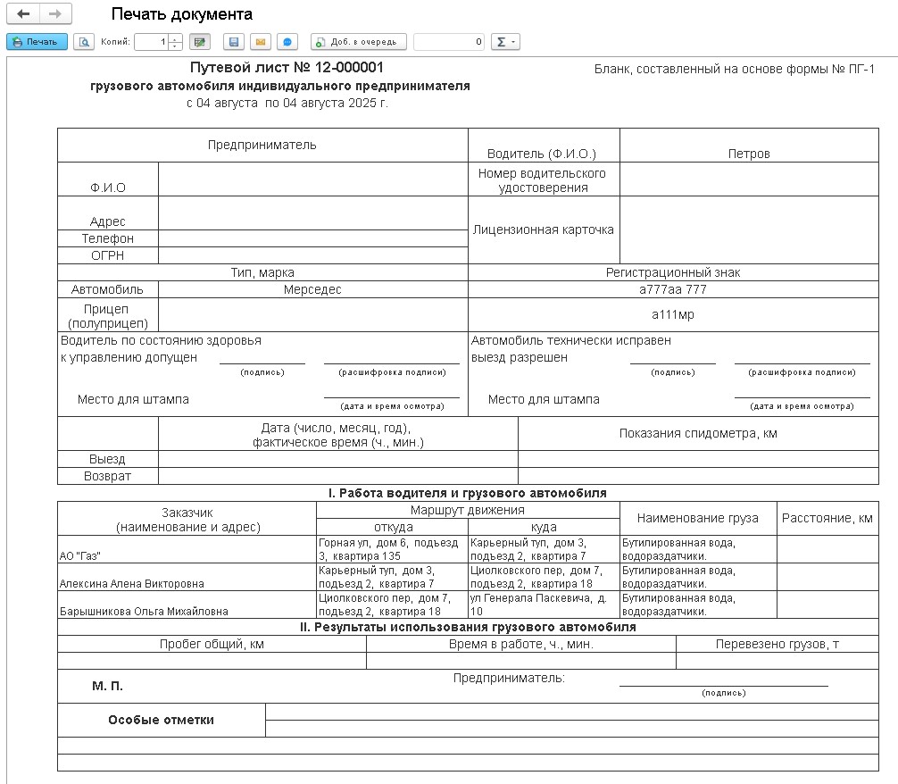Open print preview with magnifier icon
The width and height of the screenshot is (898, 784).
(84, 42)
